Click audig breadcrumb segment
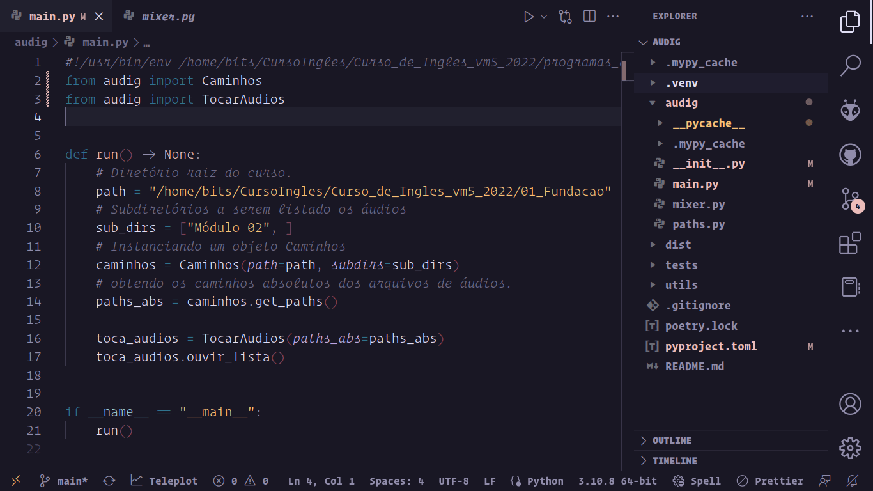873x491 pixels. click(x=31, y=42)
